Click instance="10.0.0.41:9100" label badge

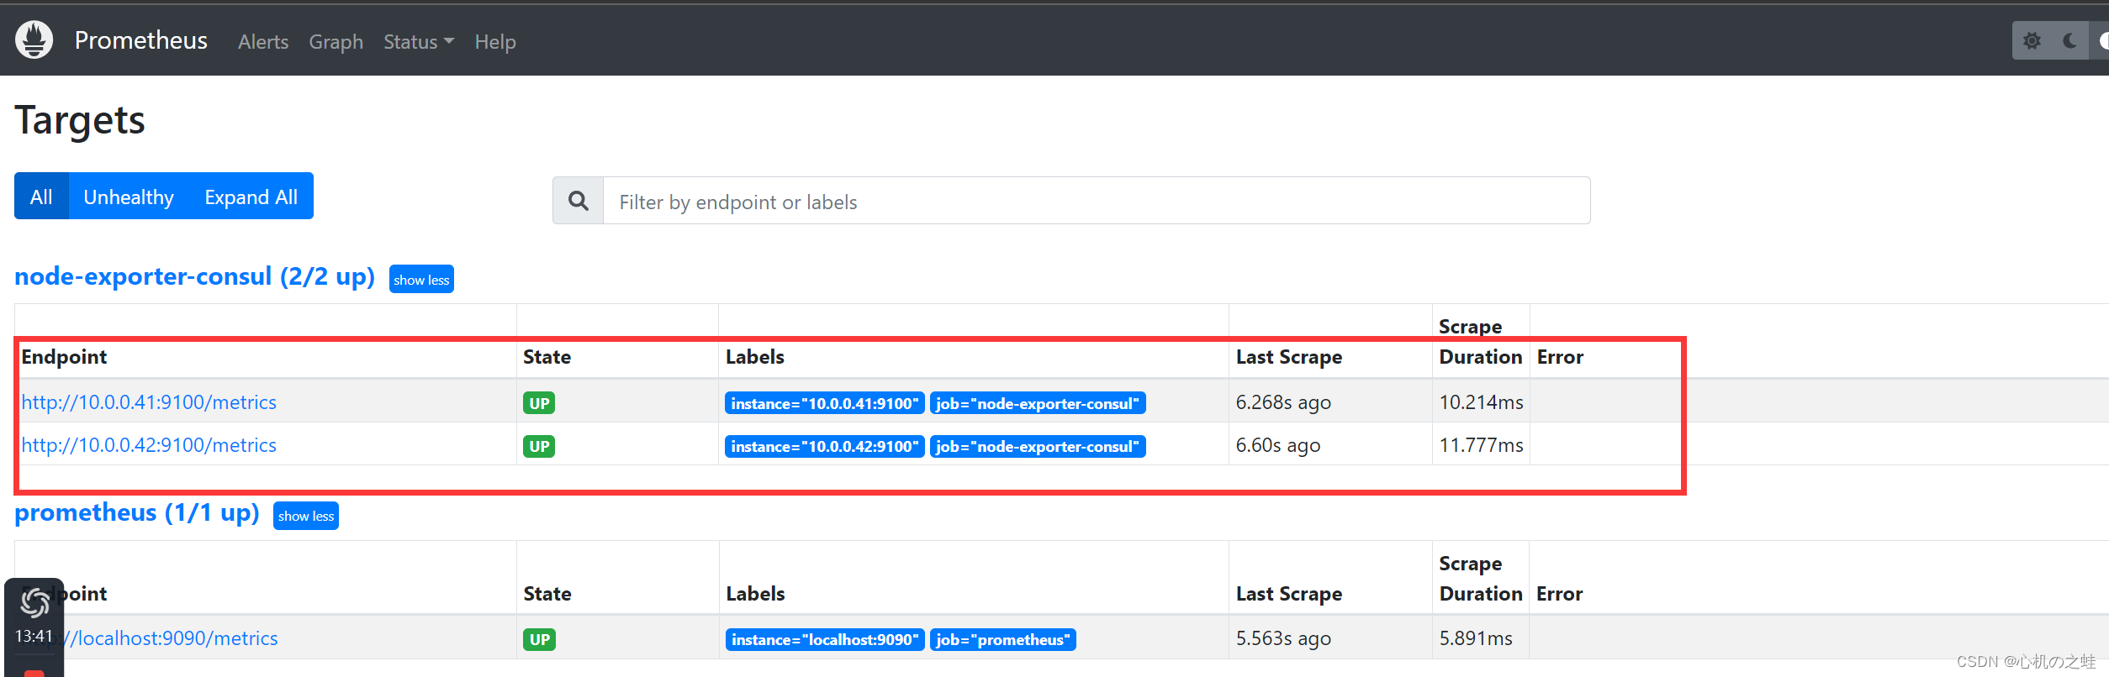[824, 403]
